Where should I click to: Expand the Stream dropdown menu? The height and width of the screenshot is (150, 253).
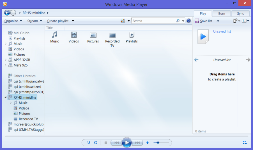point(34,21)
